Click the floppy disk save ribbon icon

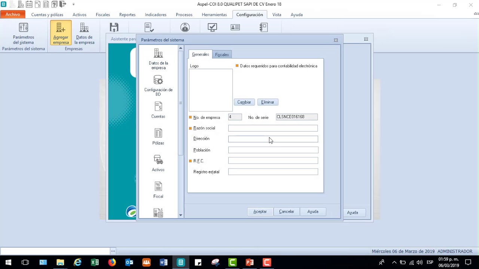tap(114, 27)
